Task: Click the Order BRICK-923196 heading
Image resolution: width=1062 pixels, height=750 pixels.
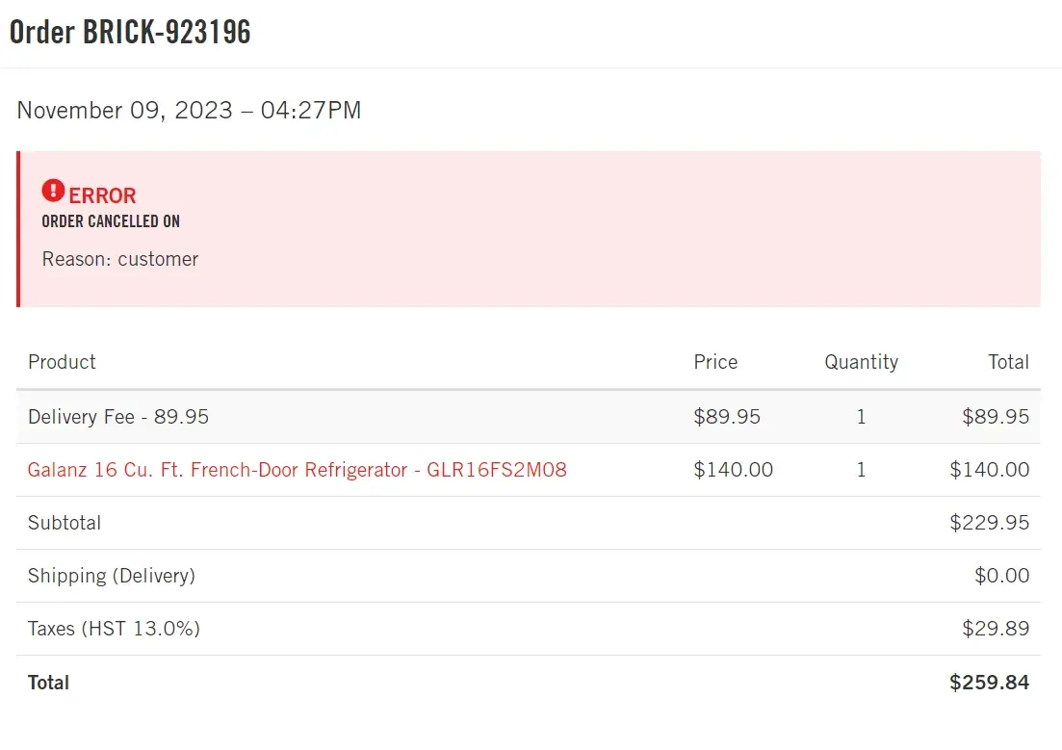Action: 130,32
